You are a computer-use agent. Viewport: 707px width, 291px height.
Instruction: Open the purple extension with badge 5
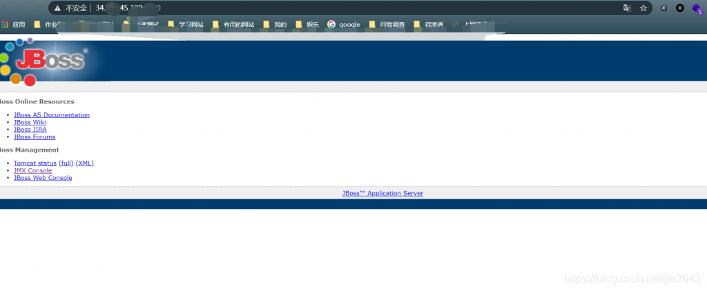[x=697, y=8]
